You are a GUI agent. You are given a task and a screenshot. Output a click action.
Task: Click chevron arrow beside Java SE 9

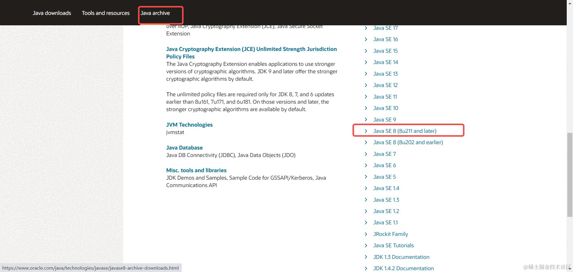[x=366, y=120]
